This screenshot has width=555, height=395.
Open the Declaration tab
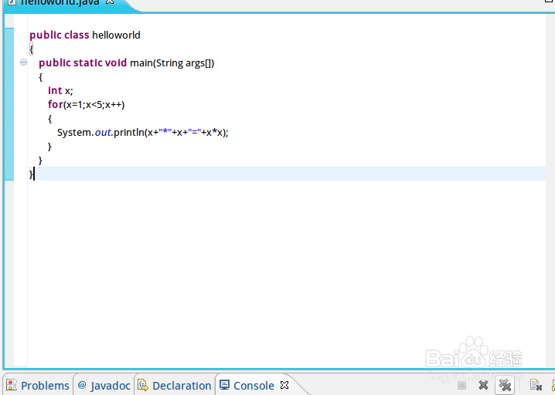click(x=175, y=385)
